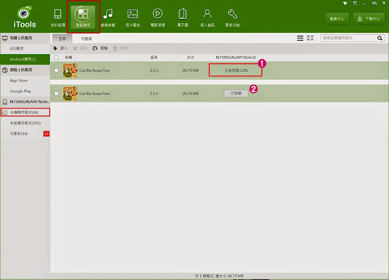Open App Store in sidebar
Screen dimensions: 389x280
25,80
